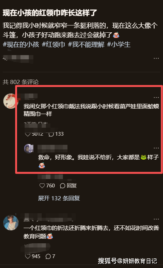Open hashtag #现在的小孩
Viewport: 163px width, 268px height.
click(x=21, y=44)
